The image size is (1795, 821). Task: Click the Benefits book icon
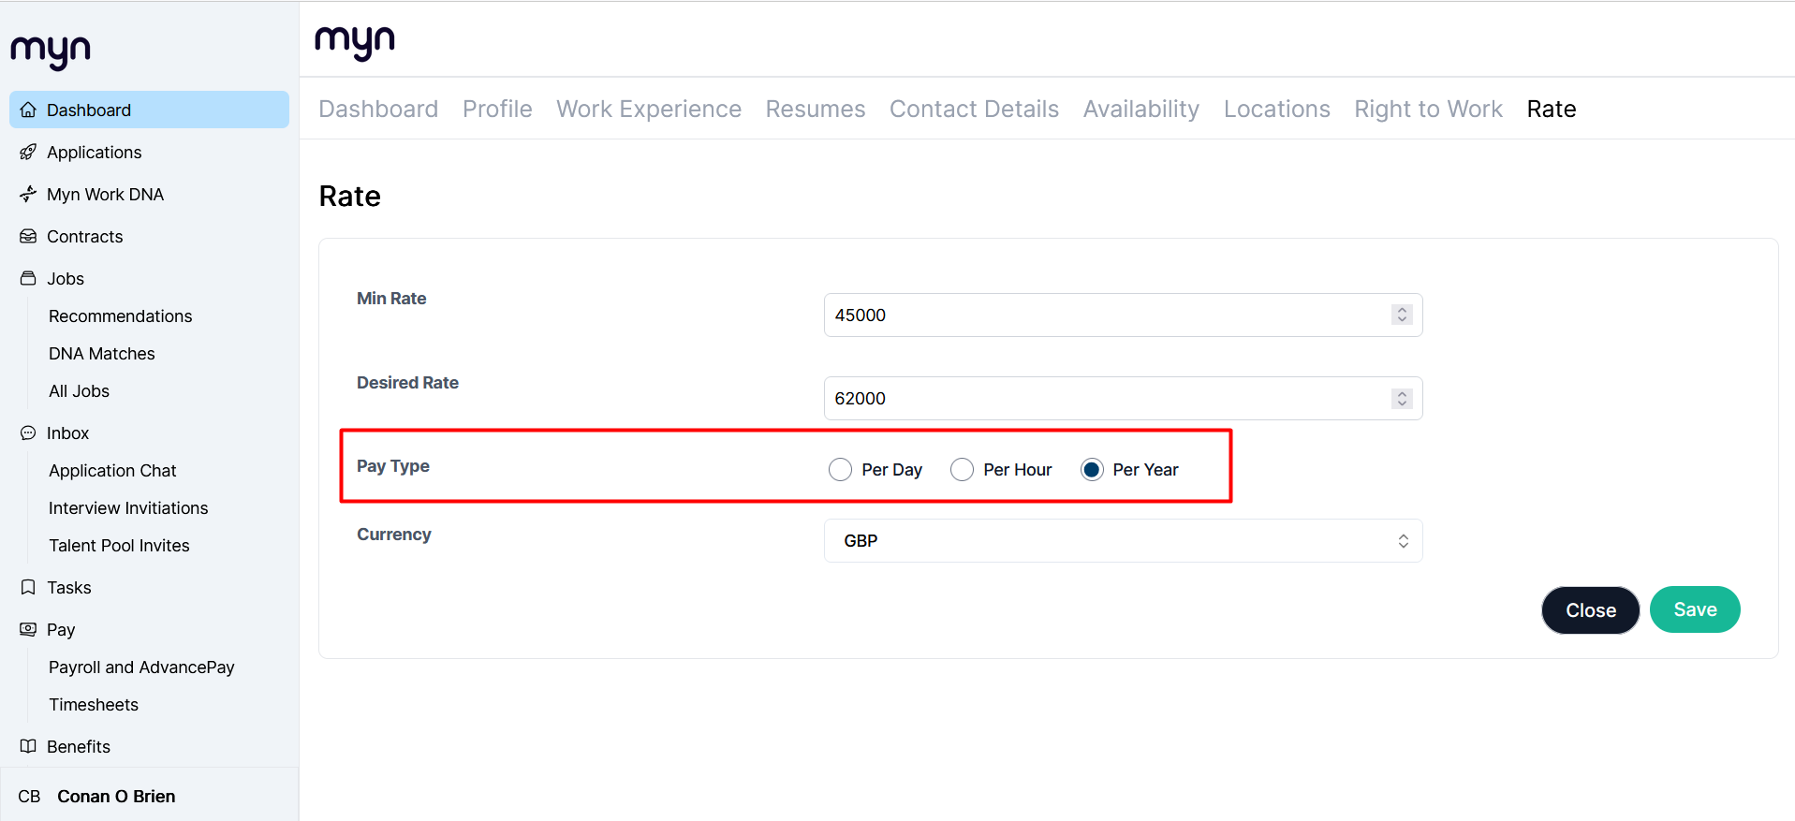(28, 746)
